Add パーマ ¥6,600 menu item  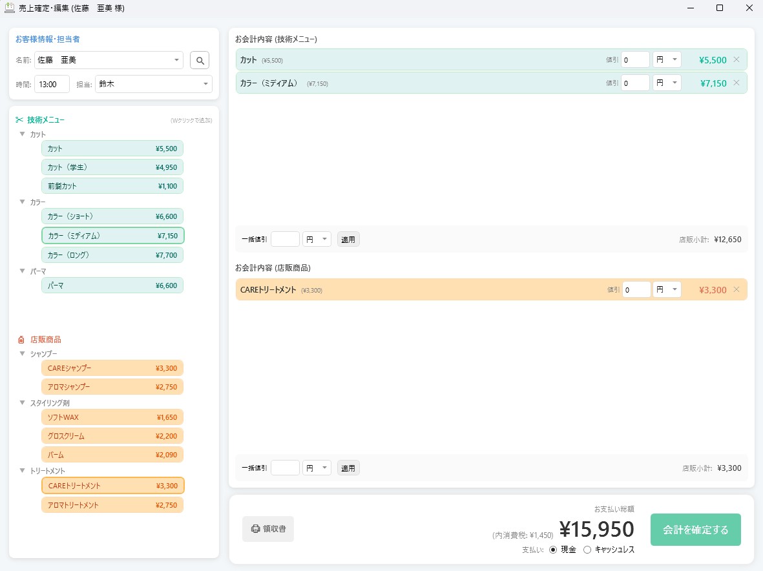[112, 285]
